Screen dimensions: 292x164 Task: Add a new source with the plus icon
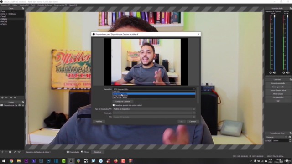2,152
